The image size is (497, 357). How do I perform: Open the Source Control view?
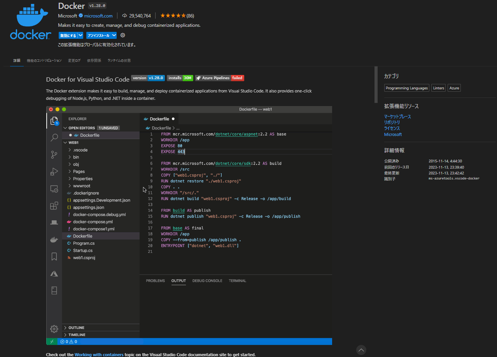tap(54, 154)
